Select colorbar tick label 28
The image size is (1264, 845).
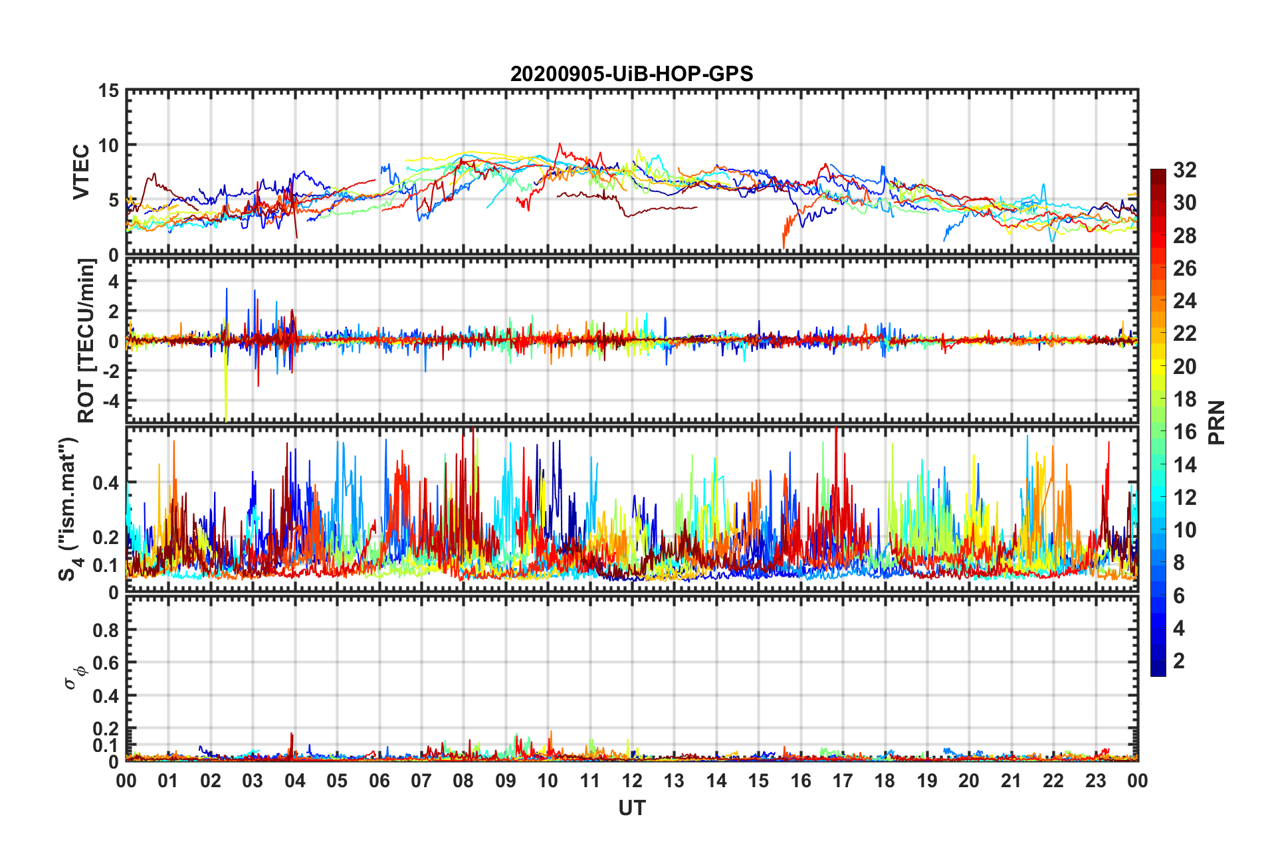(1184, 236)
